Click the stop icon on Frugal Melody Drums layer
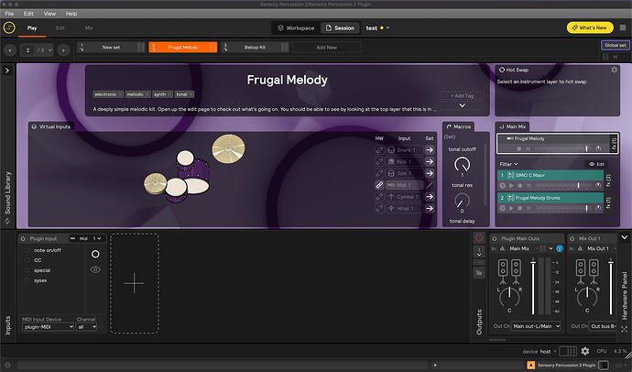 pyautogui.click(x=520, y=208)
